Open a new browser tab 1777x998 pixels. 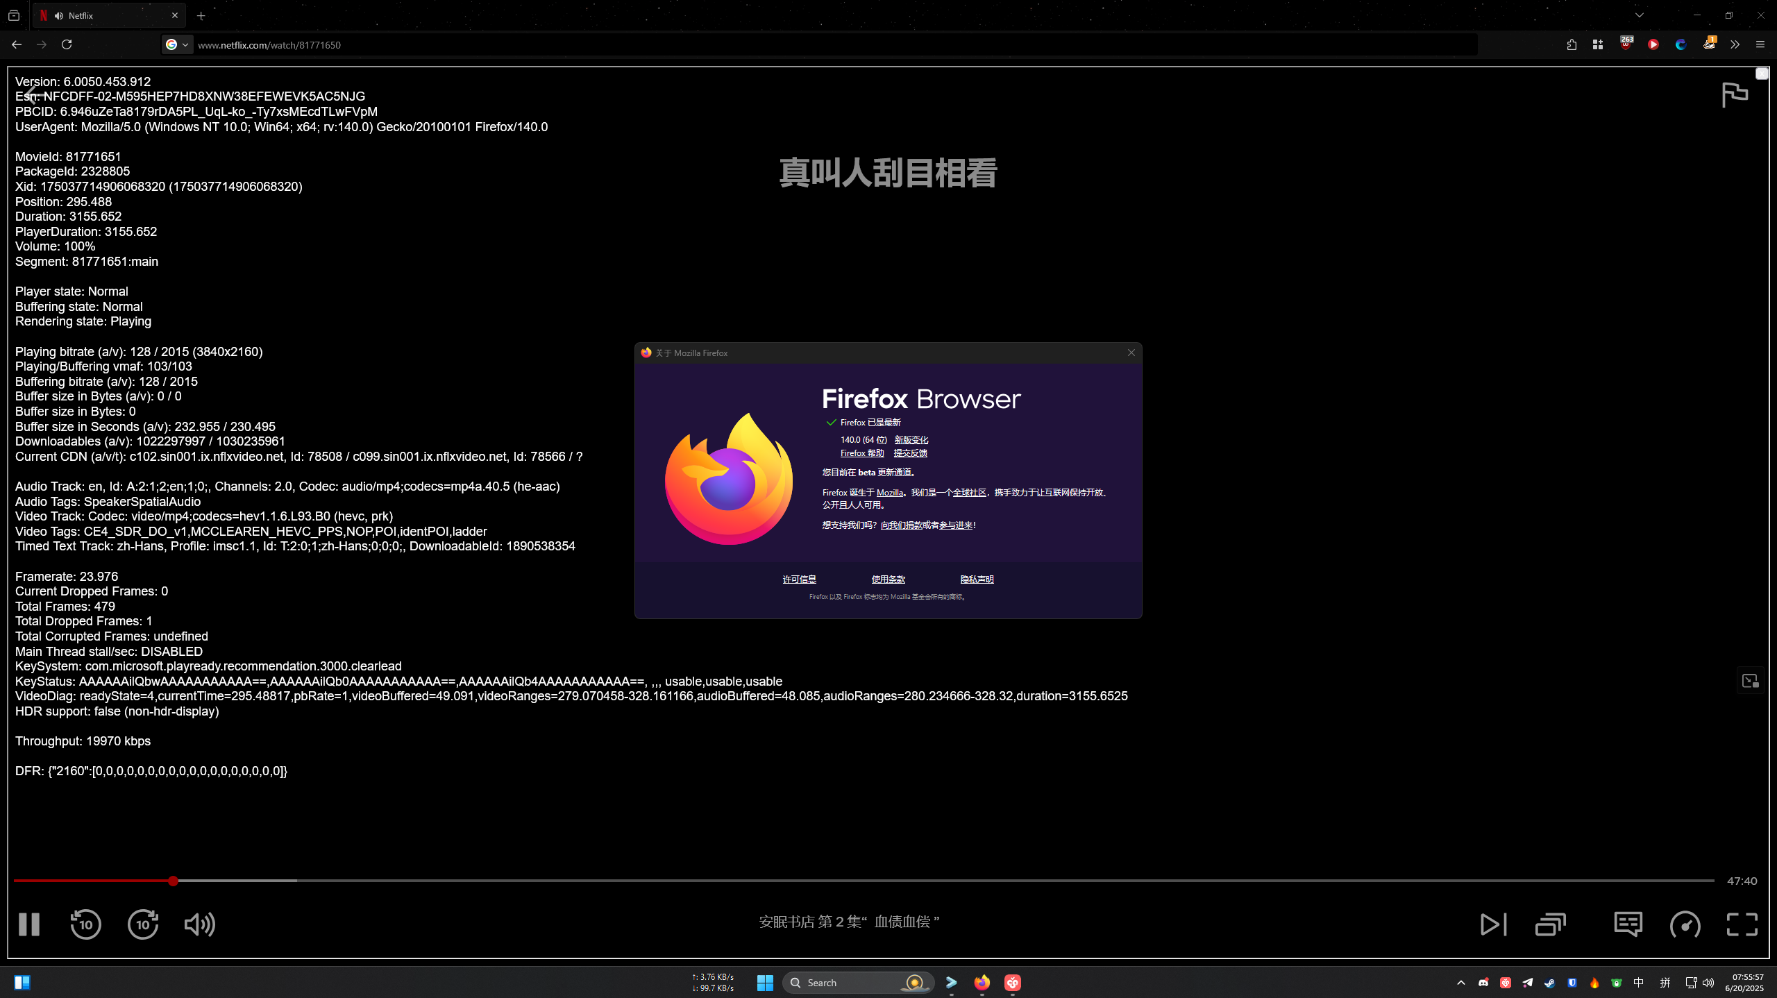click(201, 15)
